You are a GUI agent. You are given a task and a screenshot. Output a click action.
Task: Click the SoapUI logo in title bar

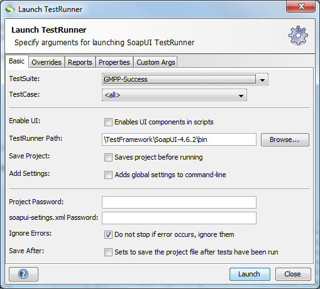pyautogui.click(x=10, y=9)
